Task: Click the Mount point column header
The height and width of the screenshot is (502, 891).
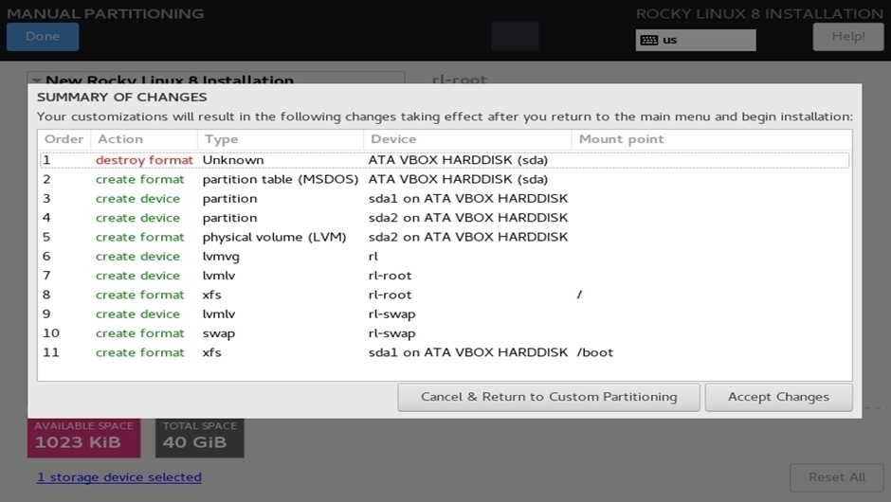Action: click(712, 139)
